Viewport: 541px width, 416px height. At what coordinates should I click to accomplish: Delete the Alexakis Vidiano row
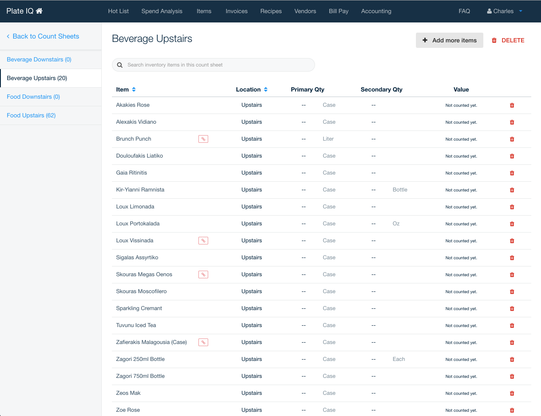512,122
